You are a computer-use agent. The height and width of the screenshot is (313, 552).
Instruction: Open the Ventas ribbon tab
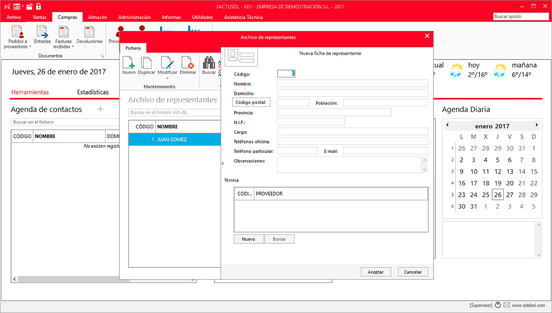(x=40, y=17)
